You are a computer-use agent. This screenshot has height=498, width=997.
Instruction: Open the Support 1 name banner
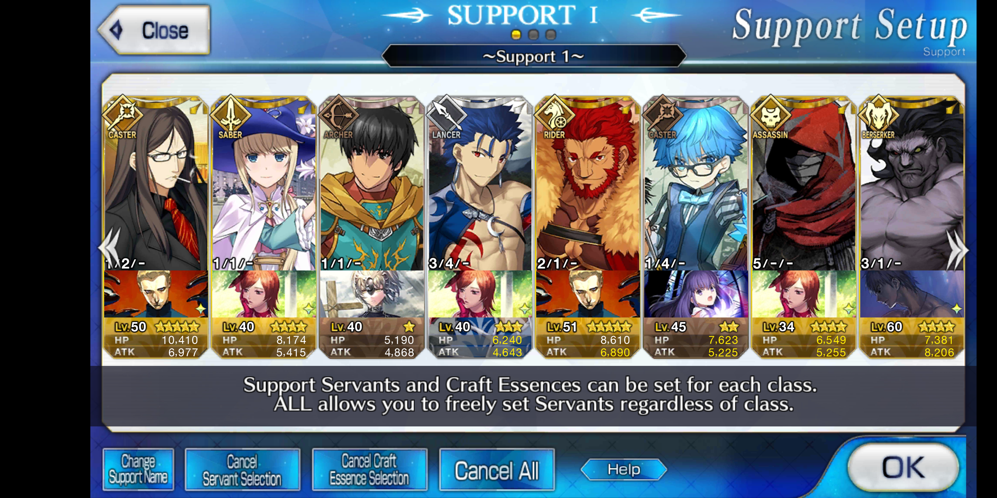[533, 56]
